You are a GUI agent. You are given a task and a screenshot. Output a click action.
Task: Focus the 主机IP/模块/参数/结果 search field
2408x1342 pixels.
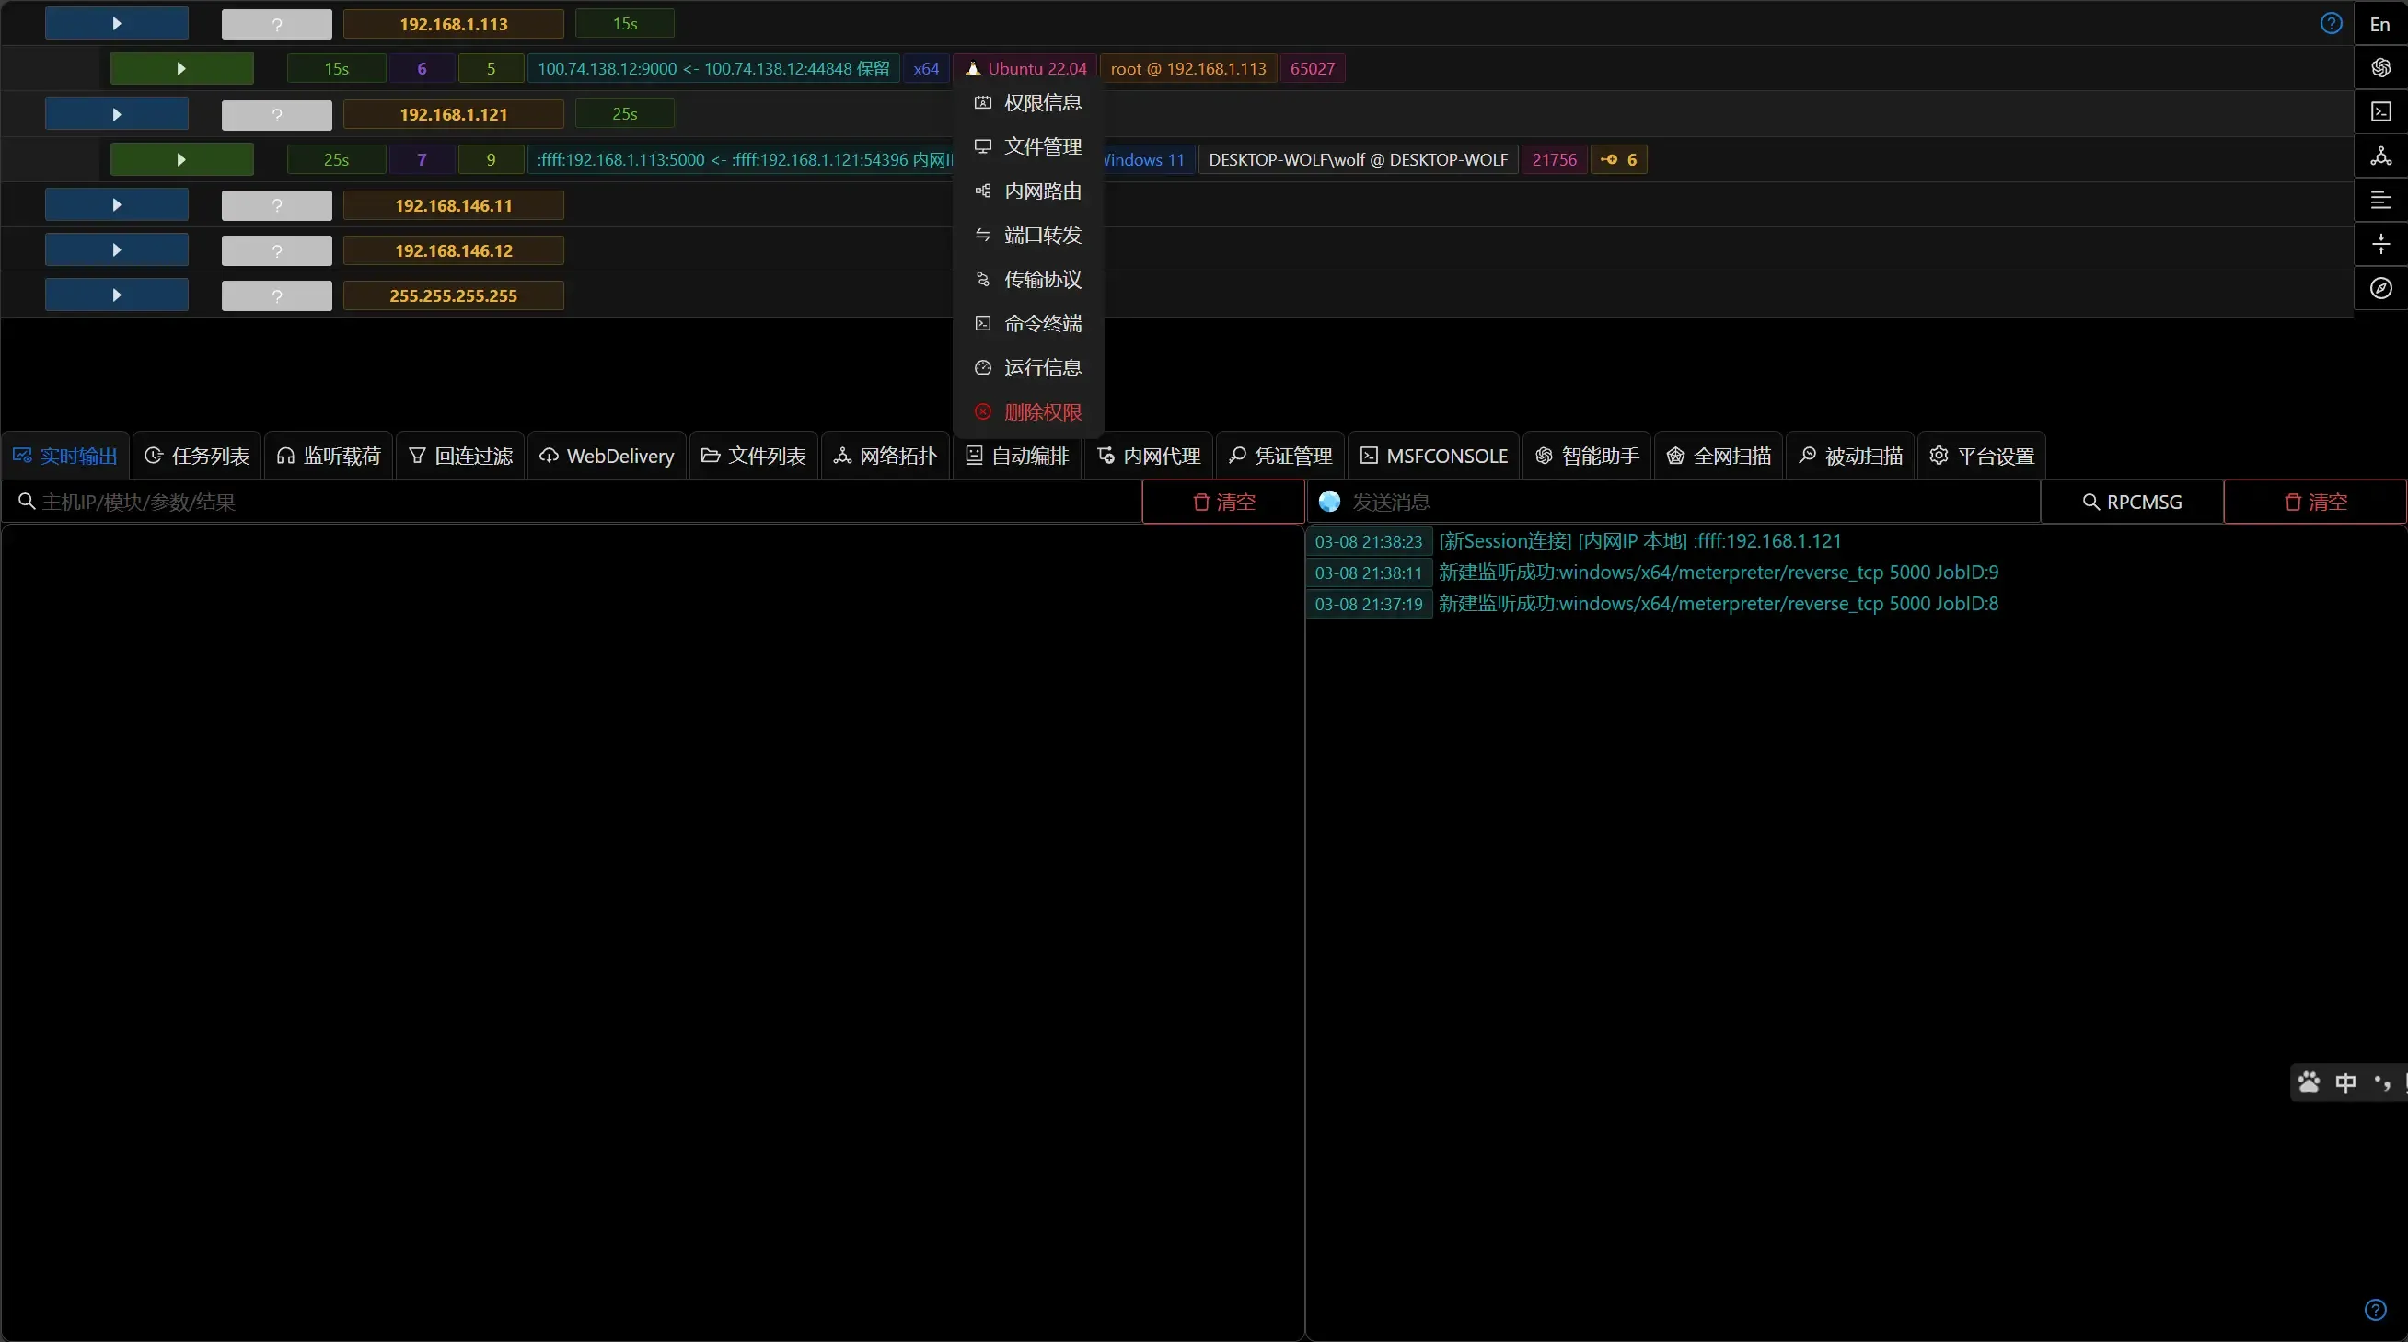(x=573, y=502)
